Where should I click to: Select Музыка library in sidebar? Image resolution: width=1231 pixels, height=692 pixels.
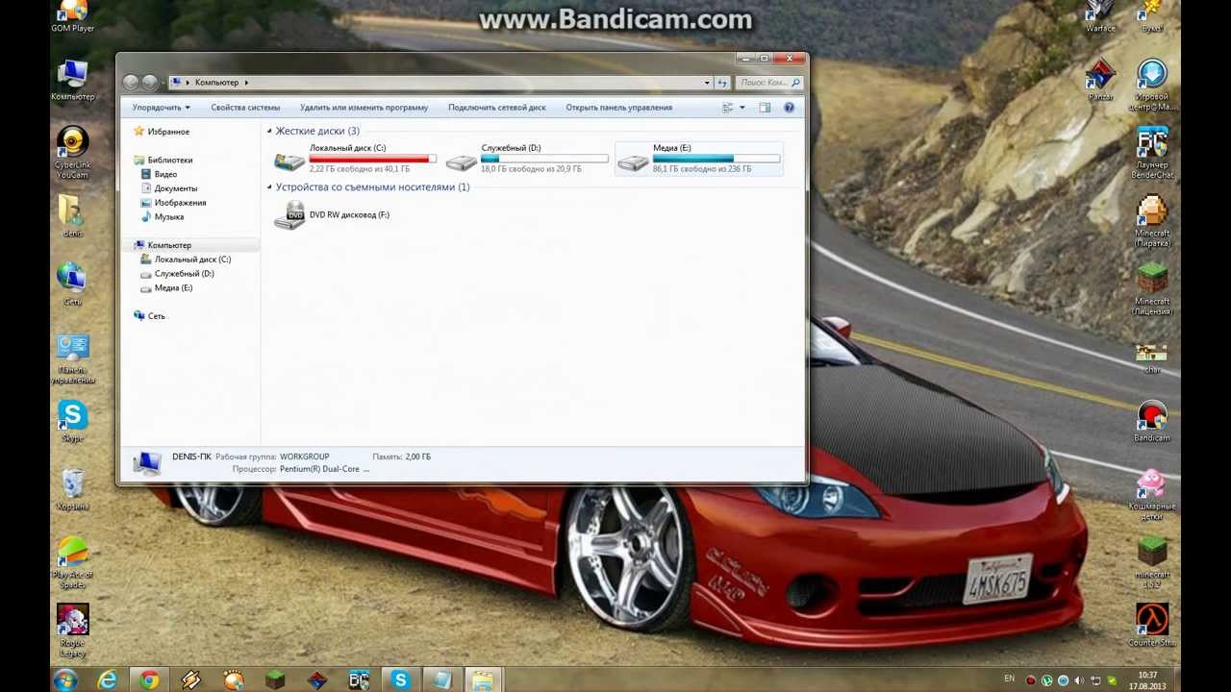pyautogui.click(x=169, y=217)
